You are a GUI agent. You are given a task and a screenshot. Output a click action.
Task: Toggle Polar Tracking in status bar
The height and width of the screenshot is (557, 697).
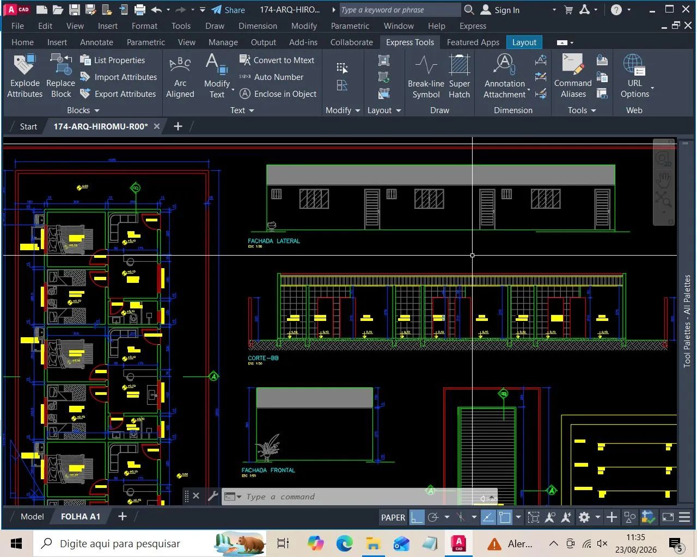click(433, 517)
